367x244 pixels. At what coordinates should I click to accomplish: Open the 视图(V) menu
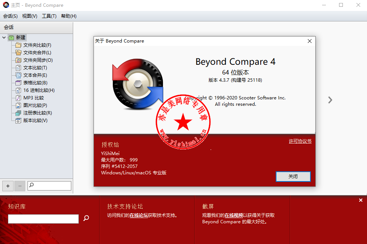[x=30, y=16]
